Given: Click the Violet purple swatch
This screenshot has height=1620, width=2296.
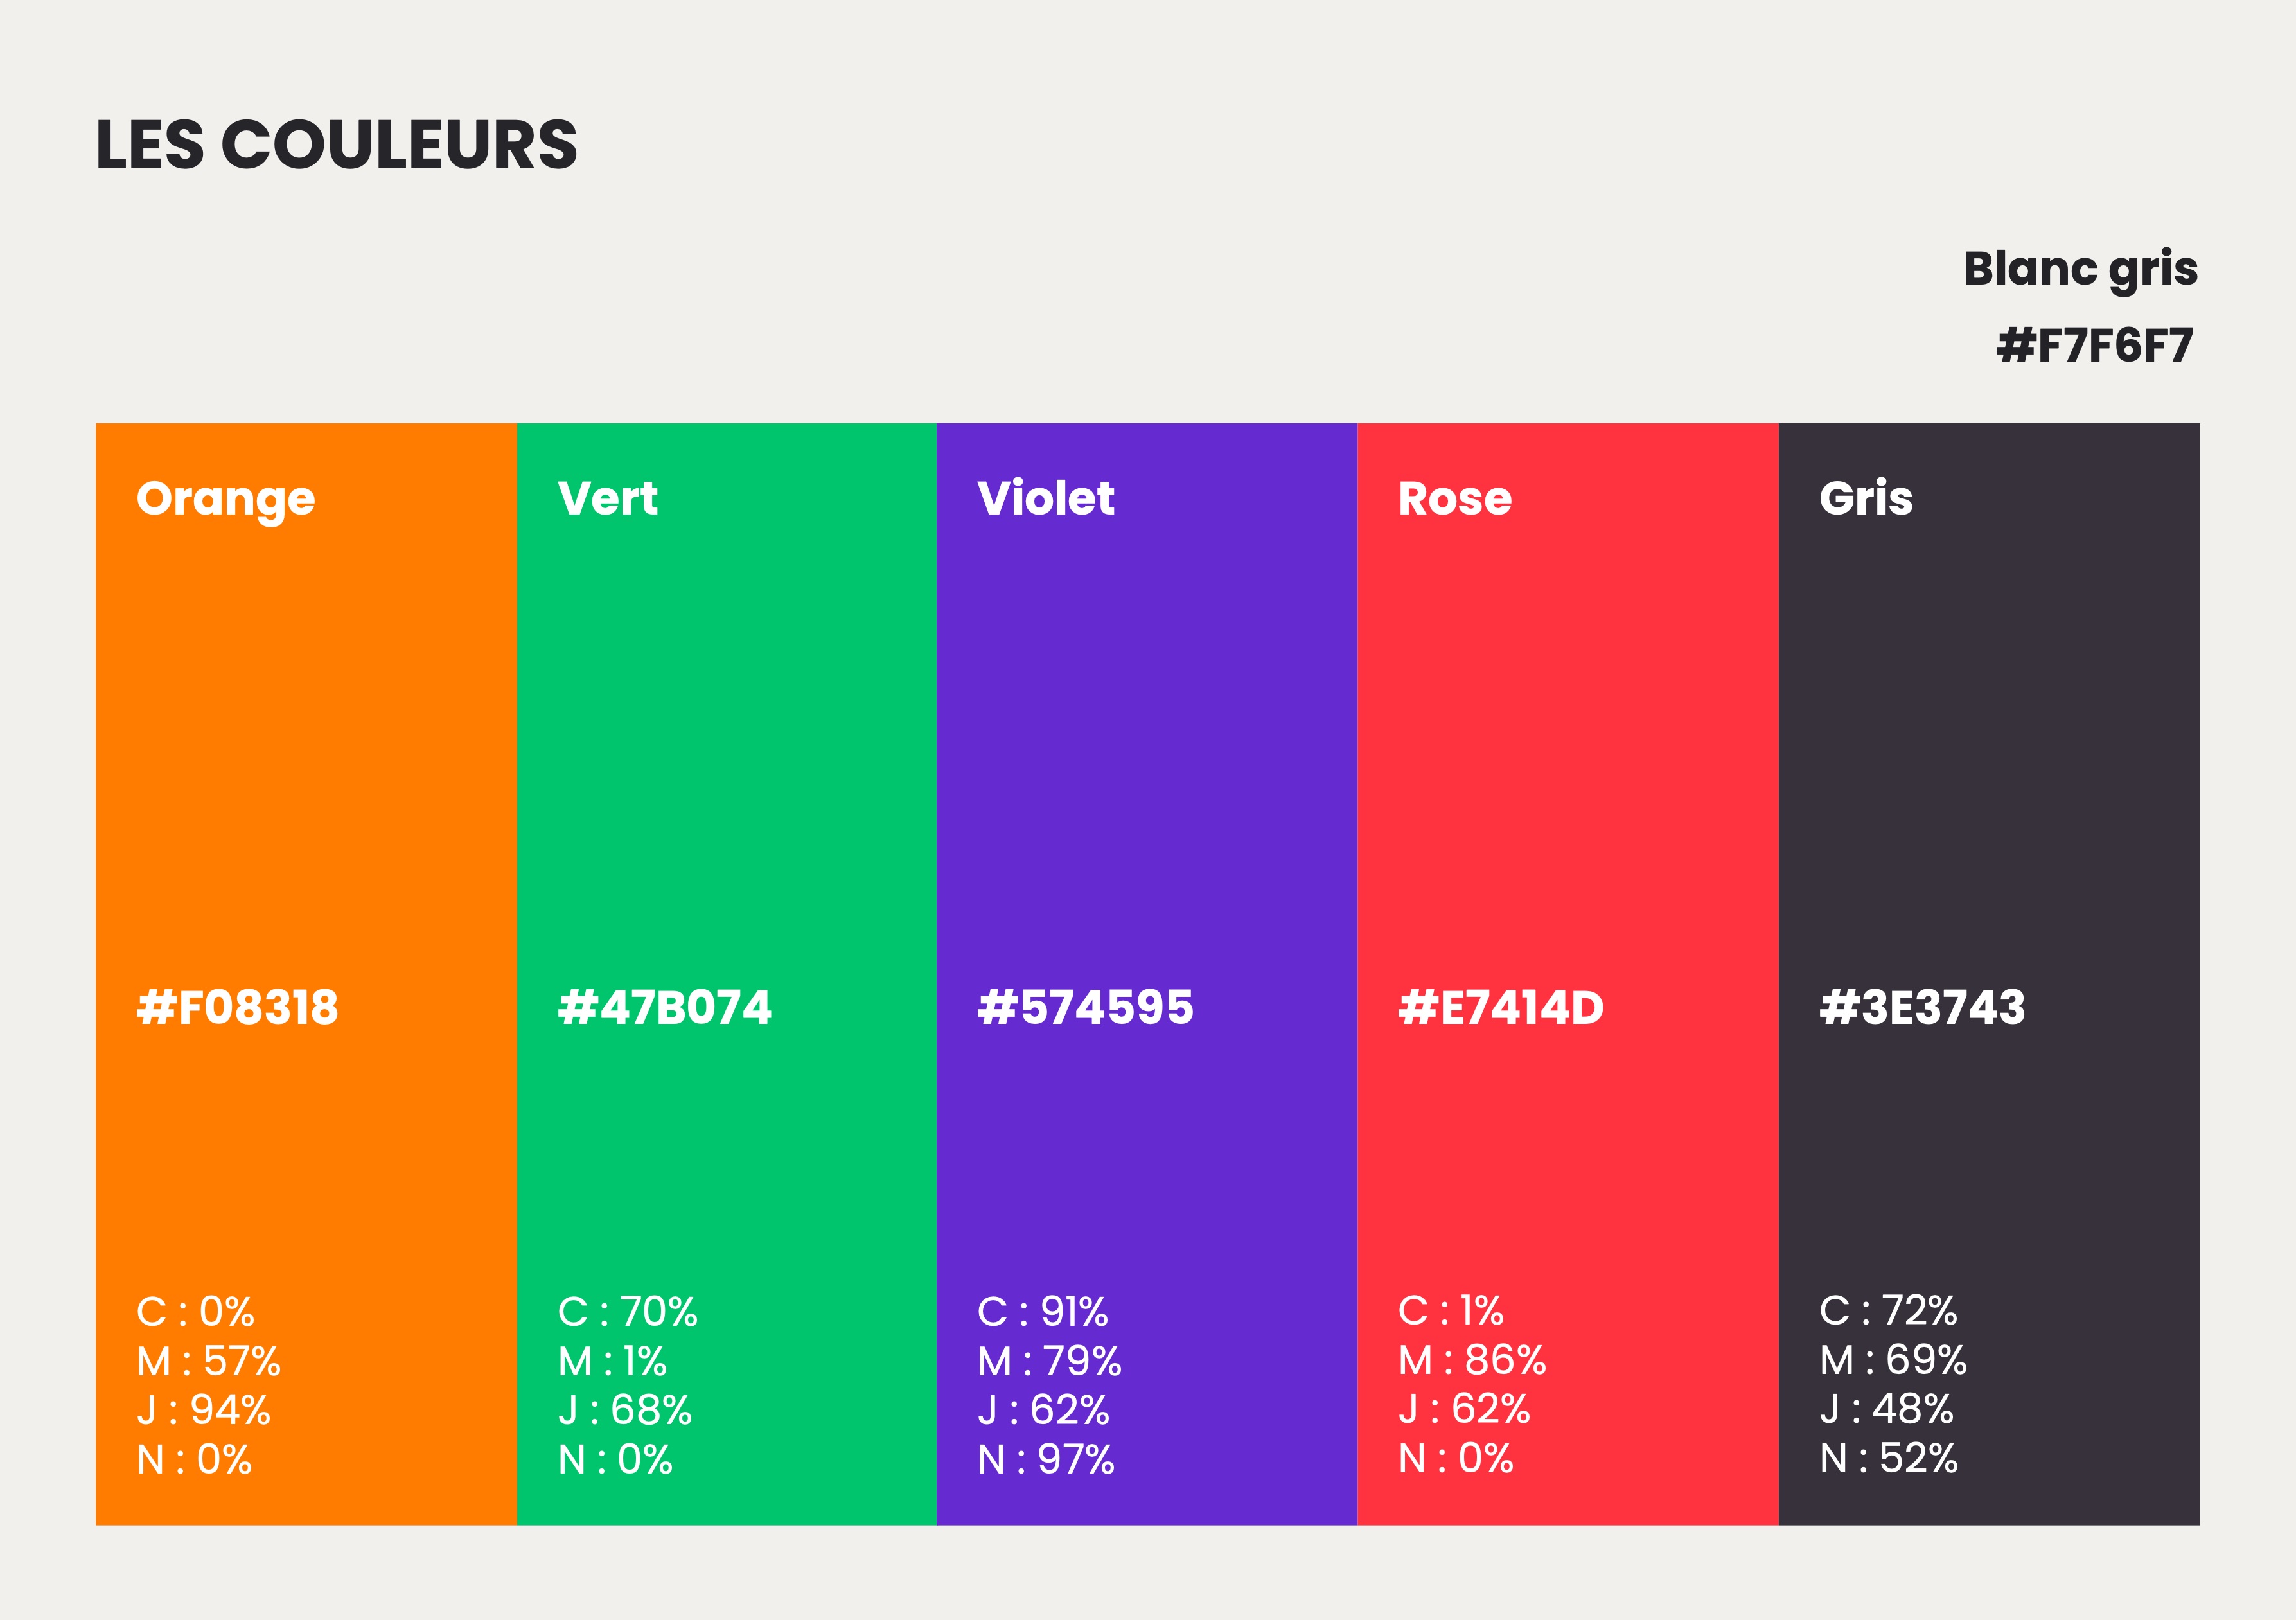Looking at the screenshot, I should tap(1147, 974).
